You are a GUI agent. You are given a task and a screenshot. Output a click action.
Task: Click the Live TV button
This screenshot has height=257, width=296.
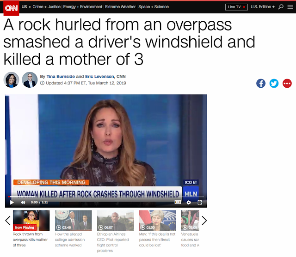coord(236,7)
